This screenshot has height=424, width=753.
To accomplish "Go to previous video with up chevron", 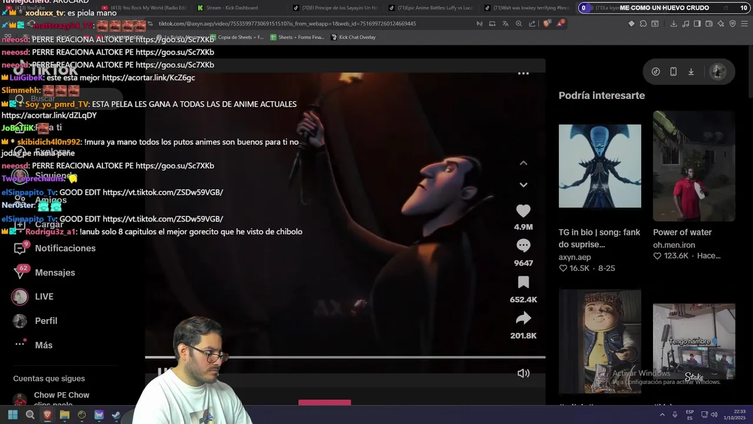I will [523, 163].
